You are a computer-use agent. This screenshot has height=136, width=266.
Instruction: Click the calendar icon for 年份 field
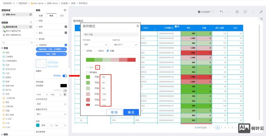pos(4,94)
